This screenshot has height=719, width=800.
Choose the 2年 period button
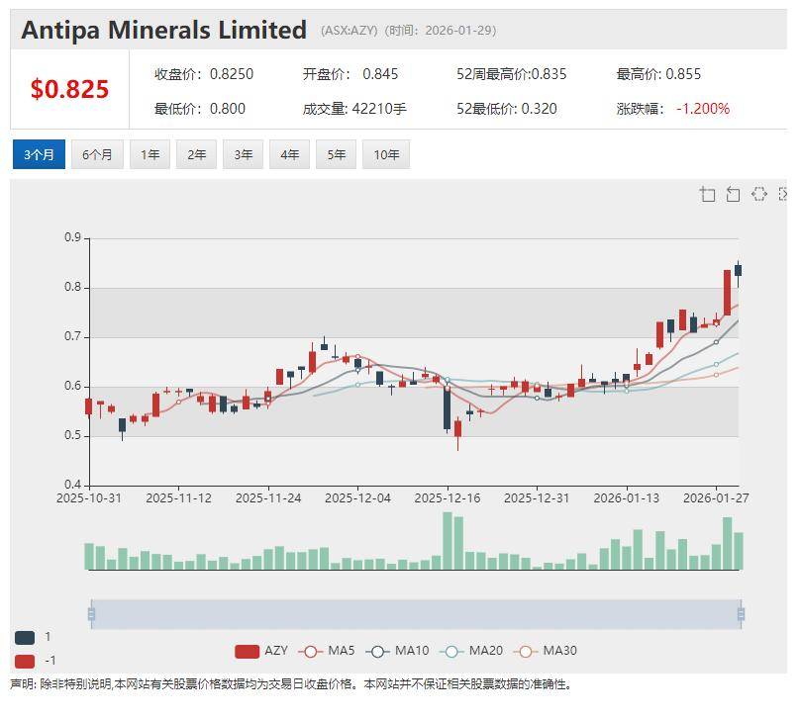(x=196, y=154)
